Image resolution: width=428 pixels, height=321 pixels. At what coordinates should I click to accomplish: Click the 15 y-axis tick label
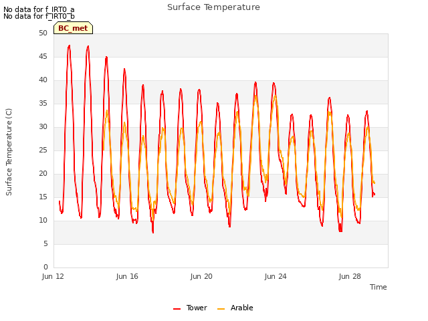coord(43,197)
